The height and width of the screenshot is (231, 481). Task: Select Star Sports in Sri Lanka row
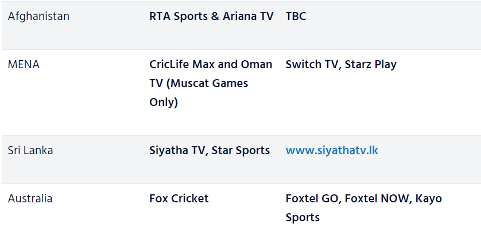coord(240,150)
